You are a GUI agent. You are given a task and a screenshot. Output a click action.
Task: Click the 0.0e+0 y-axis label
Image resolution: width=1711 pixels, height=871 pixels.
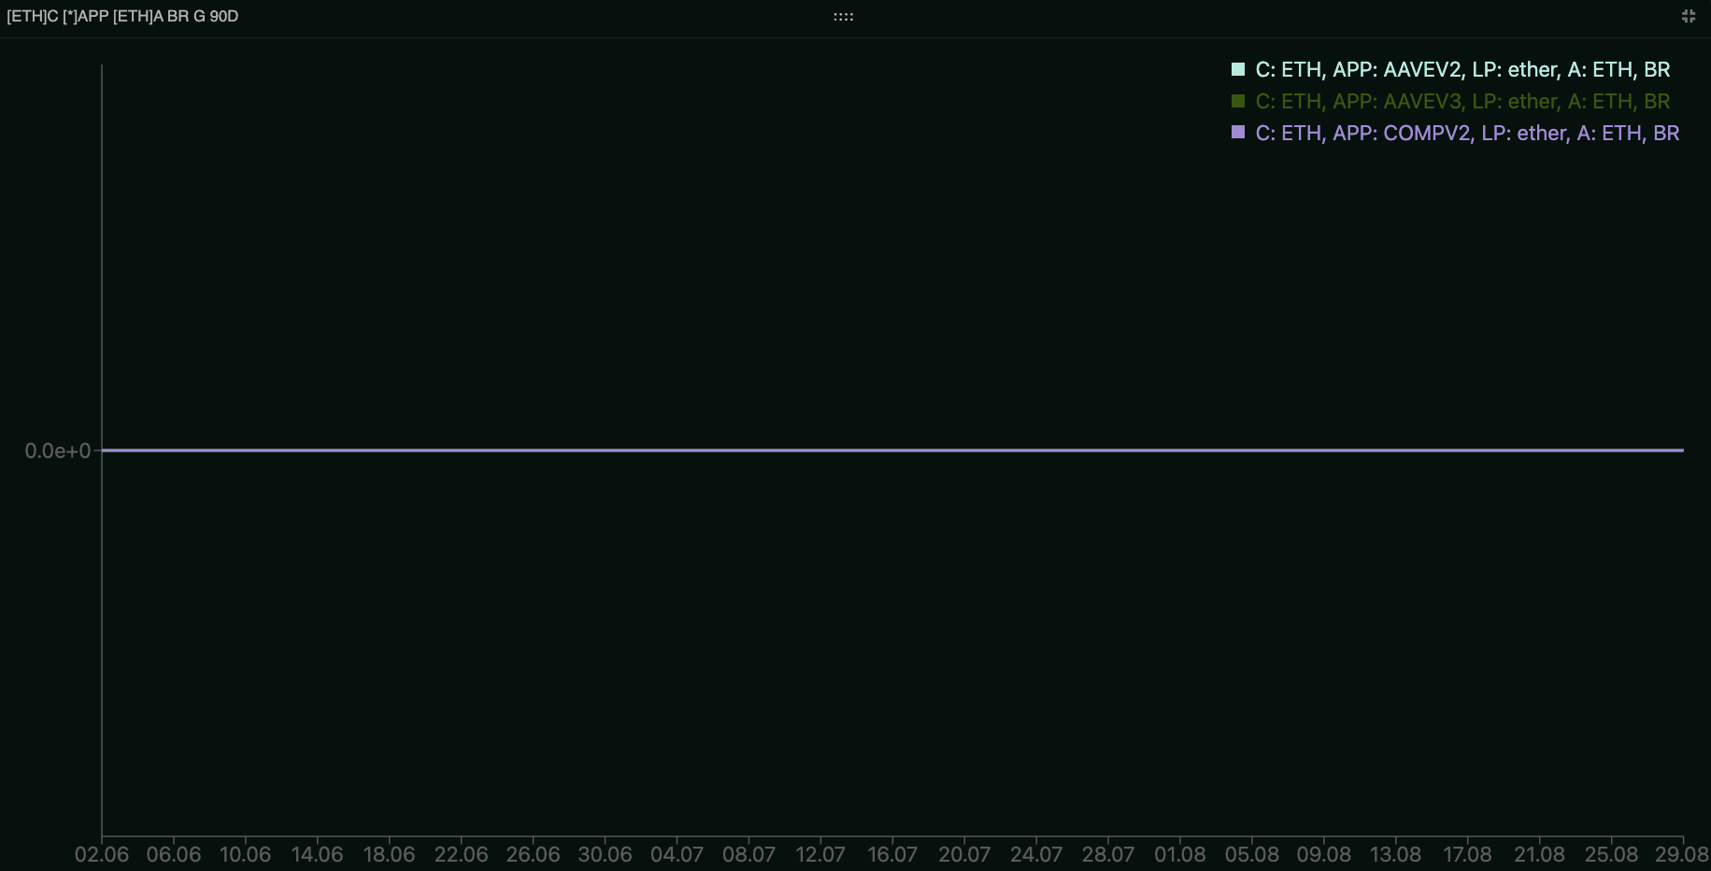[57, 451]
